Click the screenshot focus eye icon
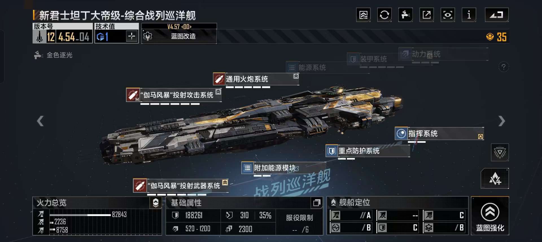The image size is (542, 242). click(448, 15)
